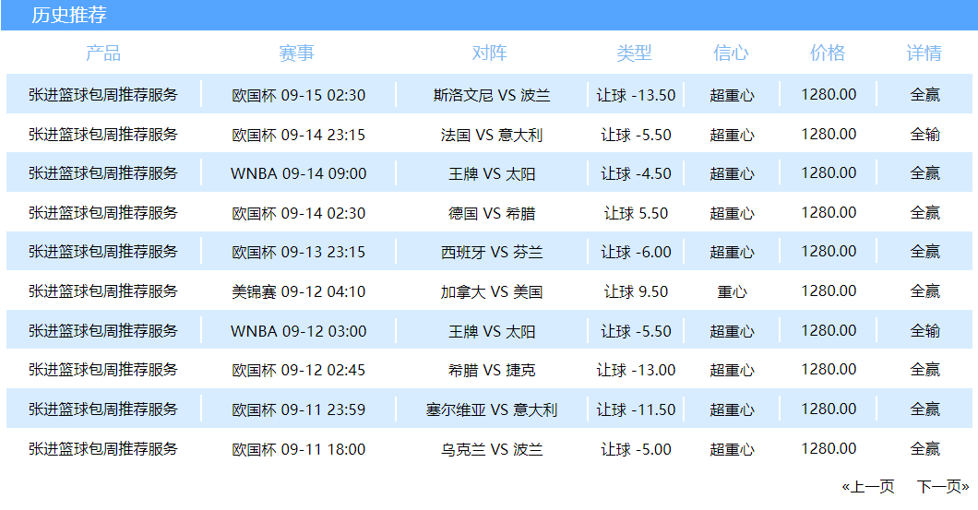This screenshot has height=510, width=978.
Task: Select the 德国 VS 希腊 matchup
Action: point(492,213)
